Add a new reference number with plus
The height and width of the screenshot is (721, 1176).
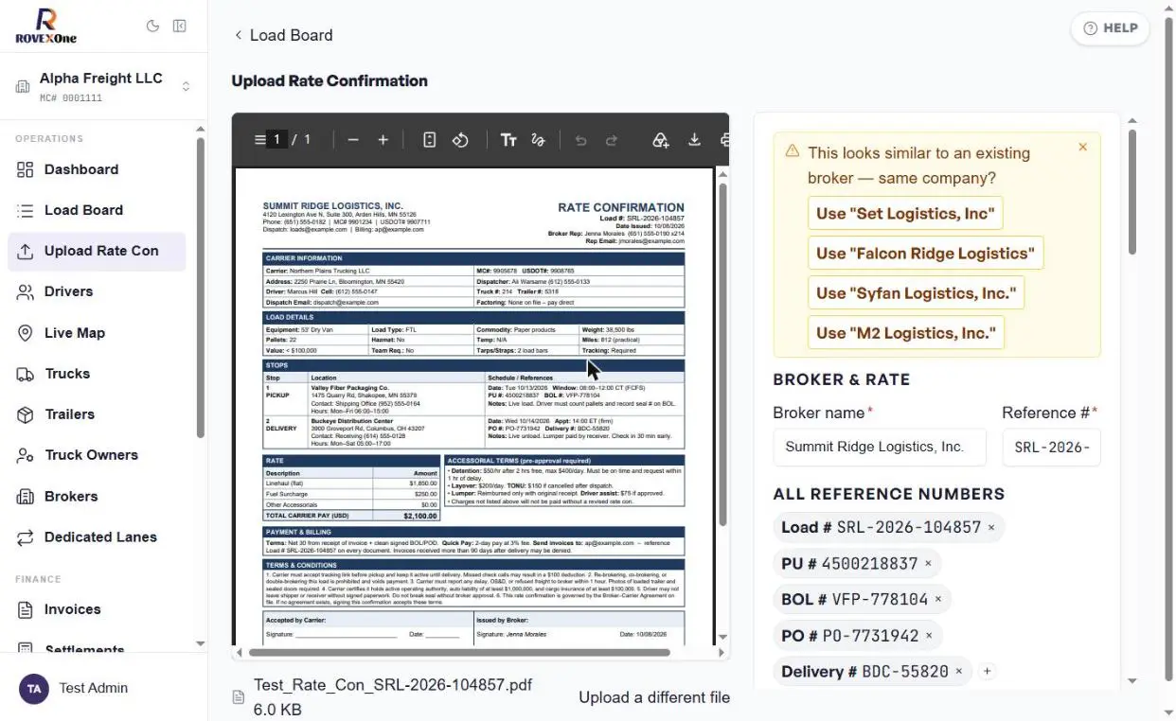point(987,672)
